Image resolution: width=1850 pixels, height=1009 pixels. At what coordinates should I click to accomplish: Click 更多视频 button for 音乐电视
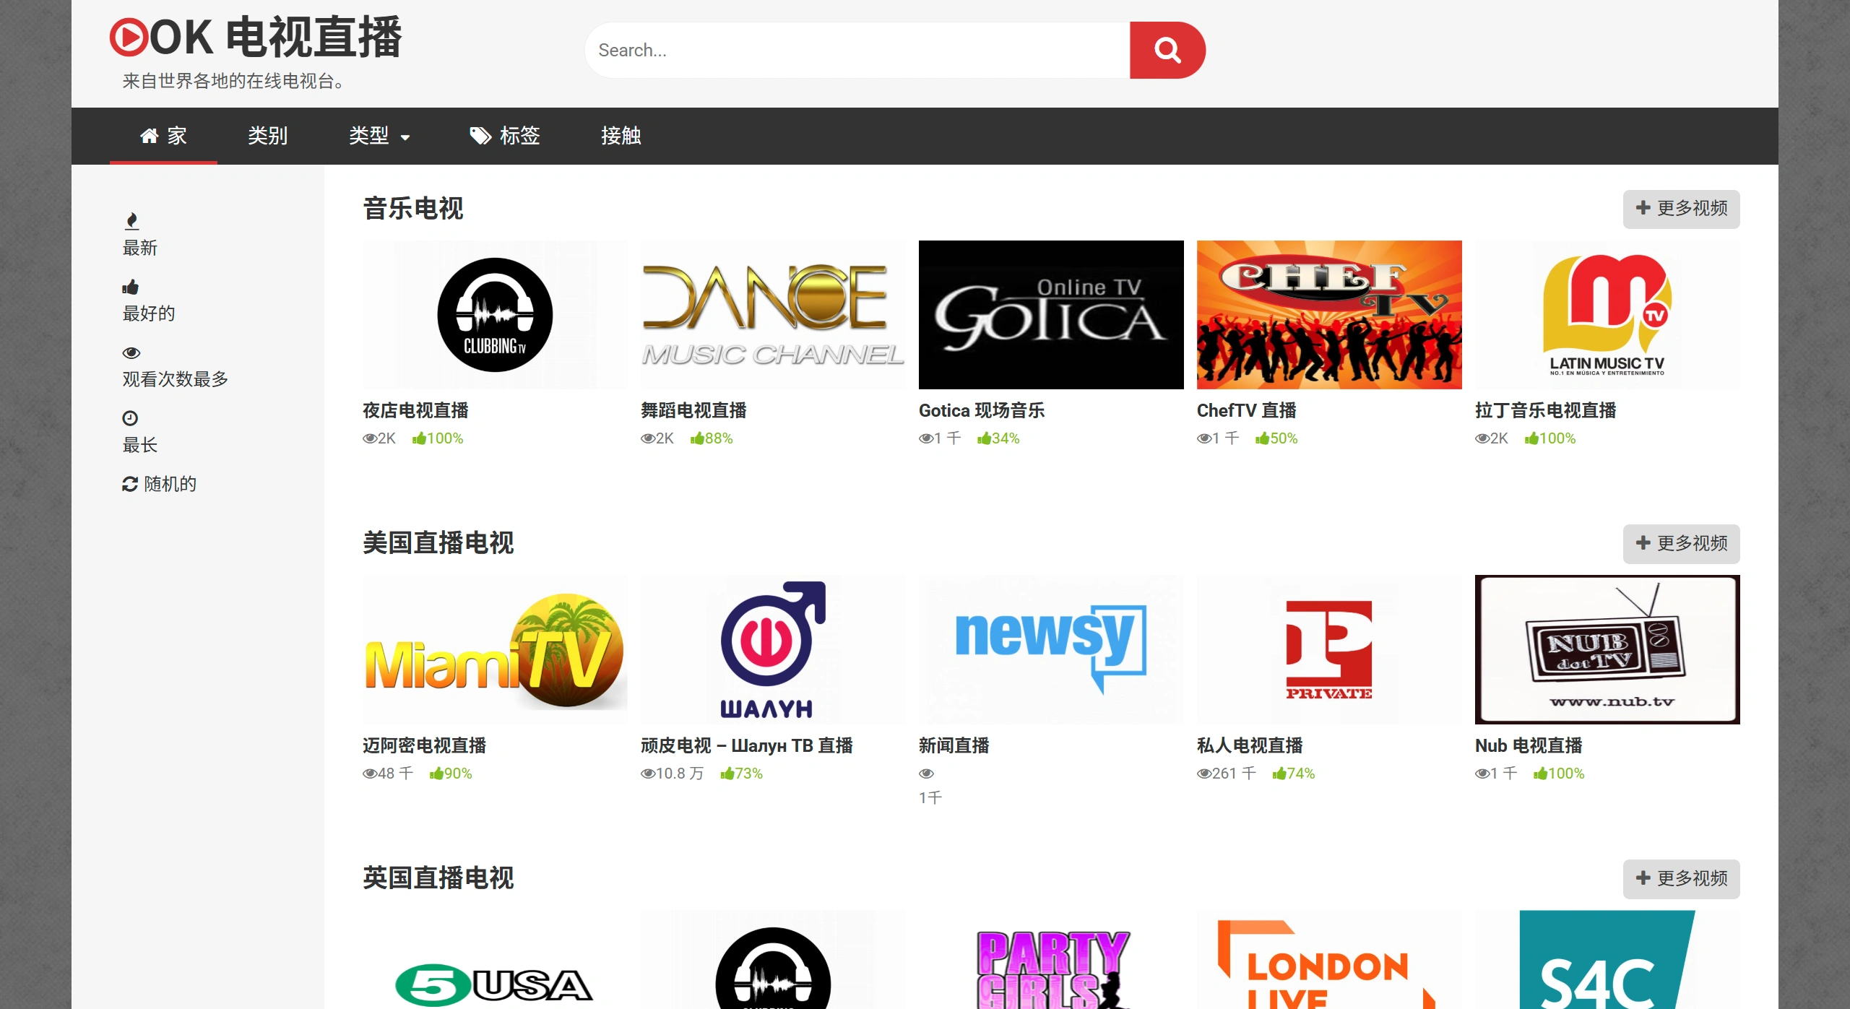click(x=1680, y=209)
